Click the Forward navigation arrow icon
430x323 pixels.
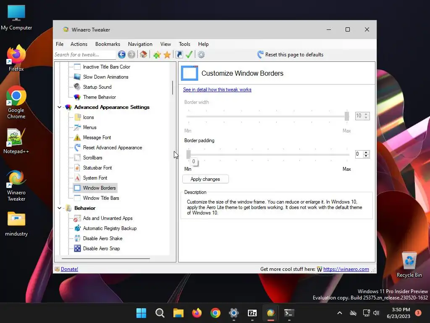pos(131,55)
